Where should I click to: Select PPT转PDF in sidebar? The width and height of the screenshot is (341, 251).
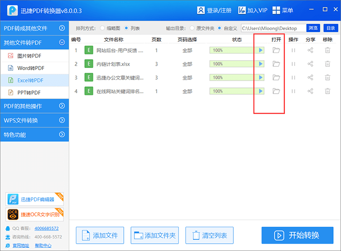tap(35, 93)
